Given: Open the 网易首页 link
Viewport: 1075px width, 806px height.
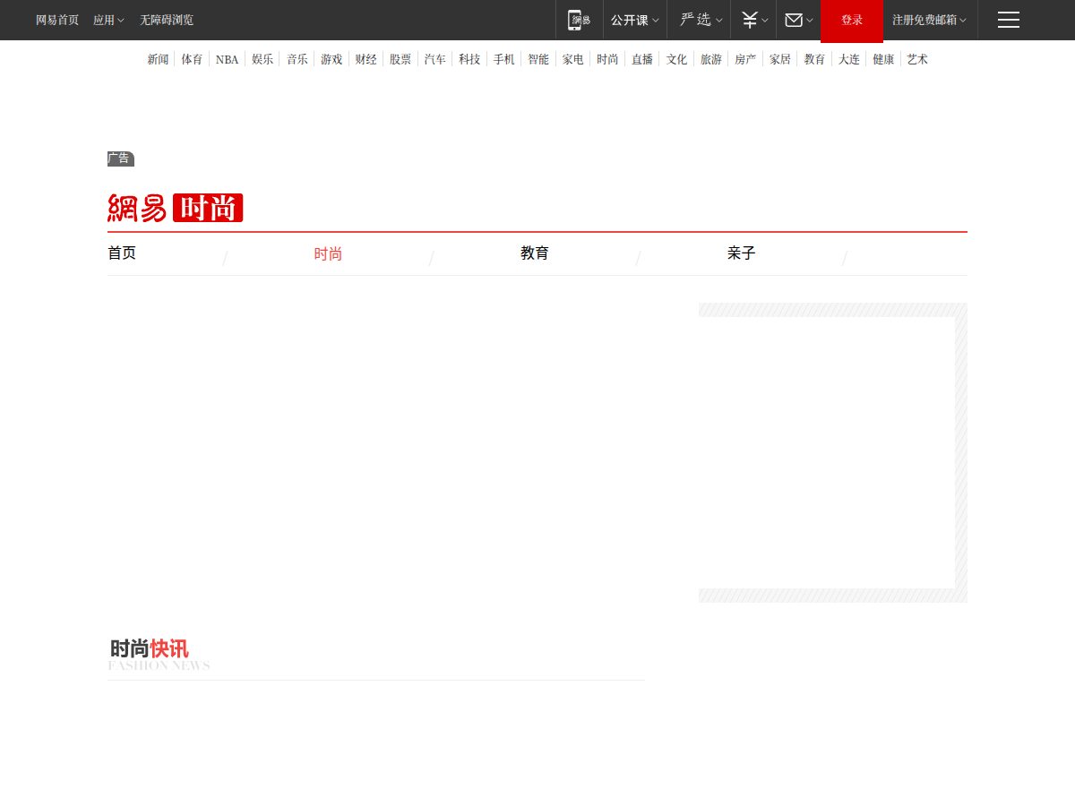Looking at the screenshot, I should [57, 20].
